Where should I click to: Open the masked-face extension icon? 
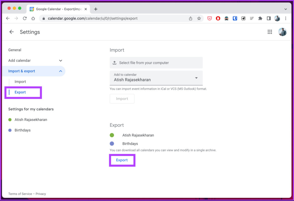coord(226,18)
